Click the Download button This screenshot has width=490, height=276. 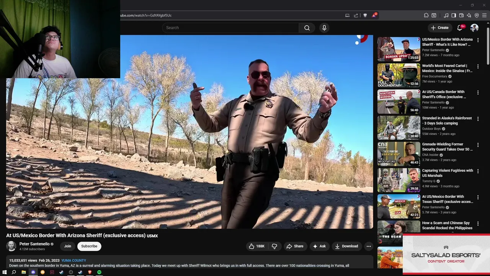[x=346, y=246]
